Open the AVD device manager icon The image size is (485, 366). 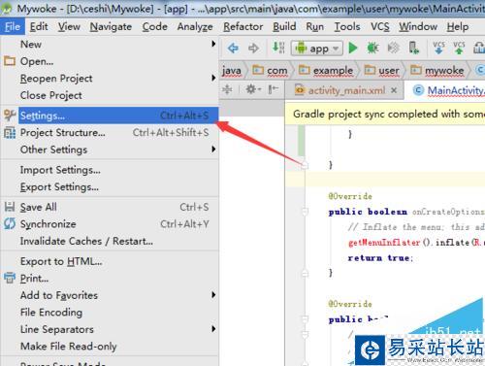tap(414, 48)
